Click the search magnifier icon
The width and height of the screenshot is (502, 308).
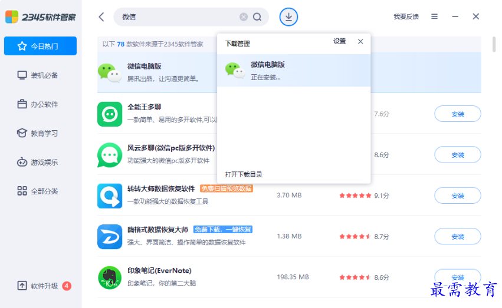click(257, 17)
